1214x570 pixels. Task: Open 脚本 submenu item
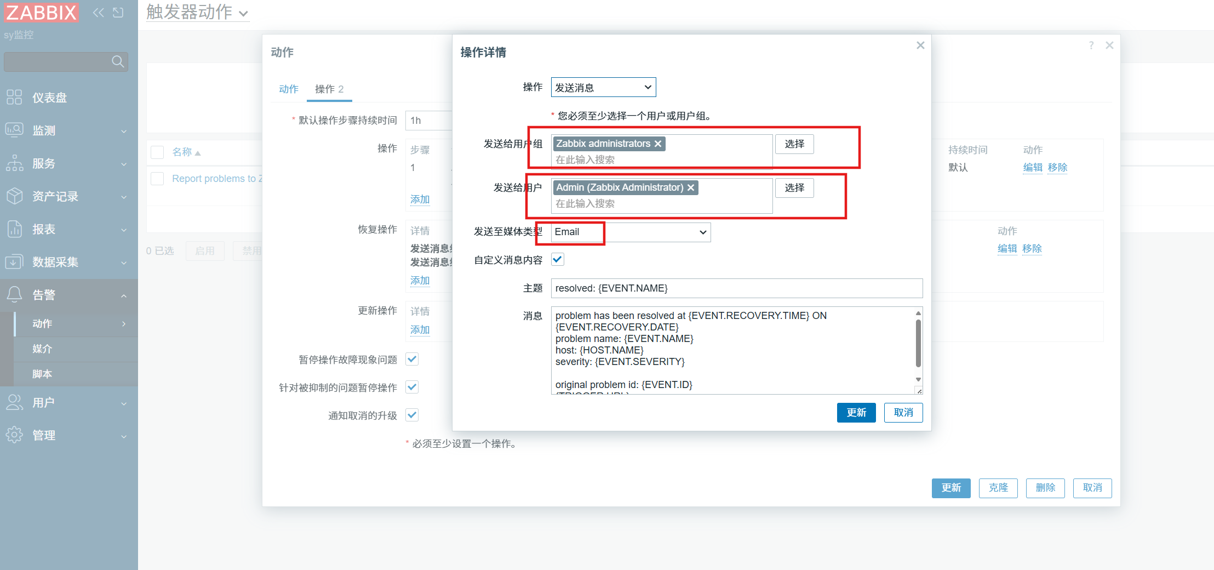[77, 374]
